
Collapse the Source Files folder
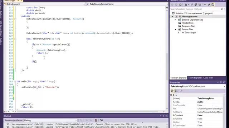(175, 29)
